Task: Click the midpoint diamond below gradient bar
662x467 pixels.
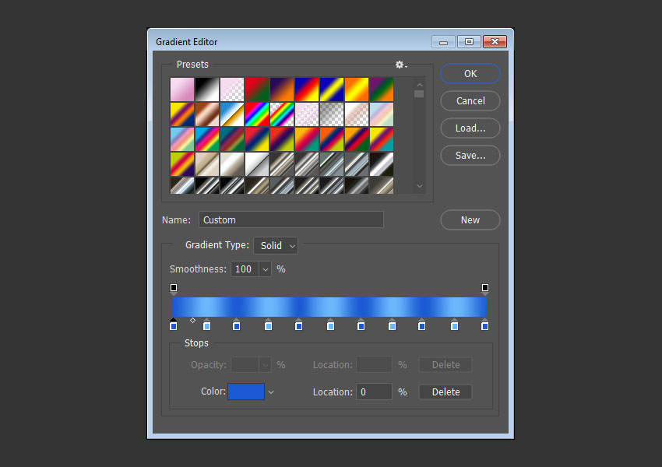Action: pos(193,321)
